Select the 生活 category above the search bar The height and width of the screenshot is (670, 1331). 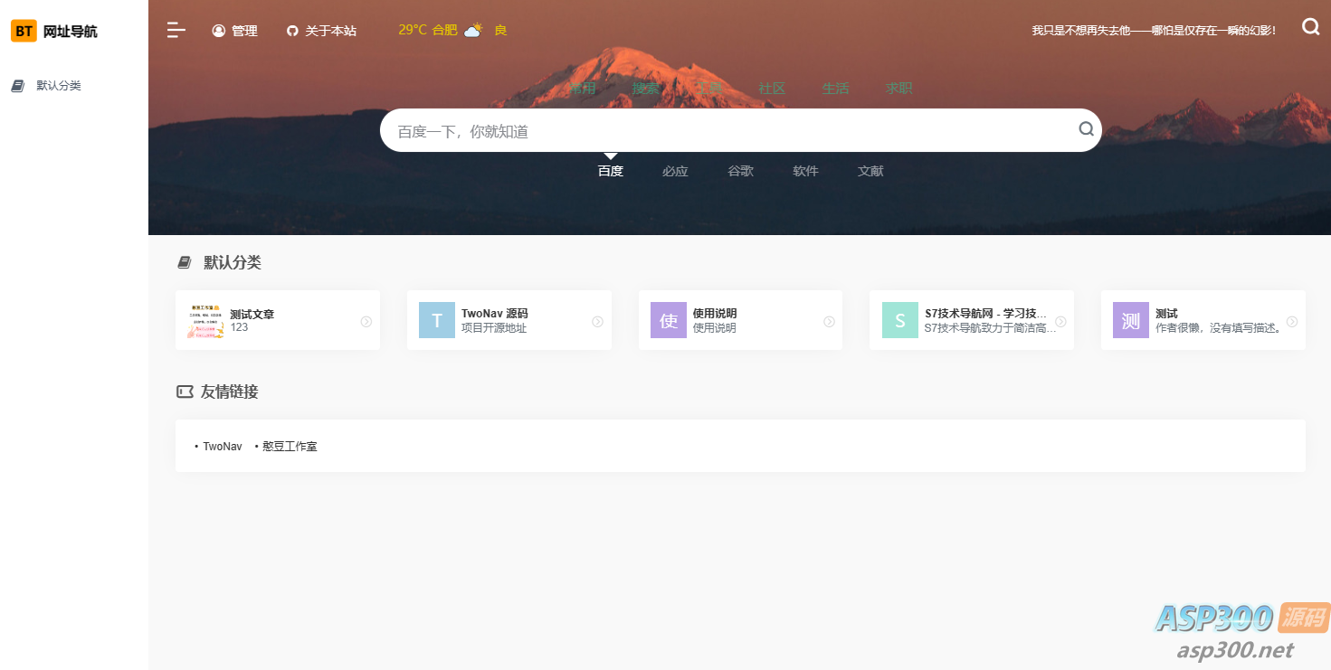coord(835,88)
